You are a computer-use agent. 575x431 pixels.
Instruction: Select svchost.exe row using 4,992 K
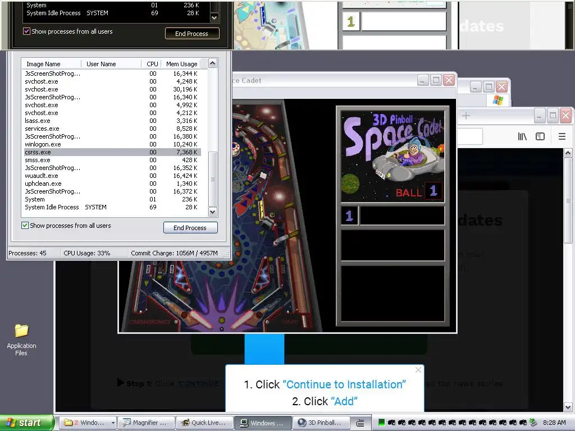[112, 105]
